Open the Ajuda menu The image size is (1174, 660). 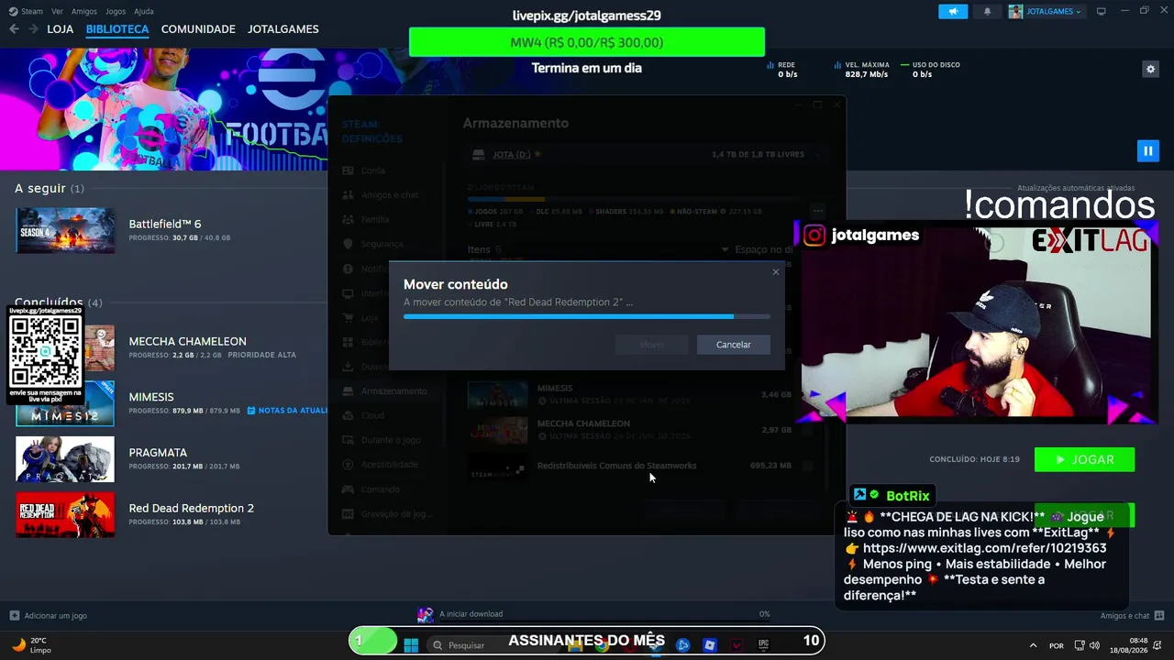point(144,11)
